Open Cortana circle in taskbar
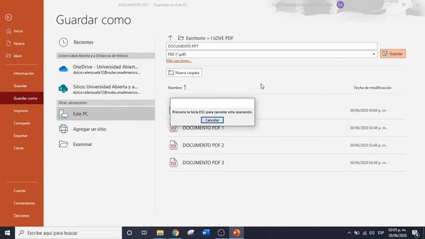 [x=129, y=233]
